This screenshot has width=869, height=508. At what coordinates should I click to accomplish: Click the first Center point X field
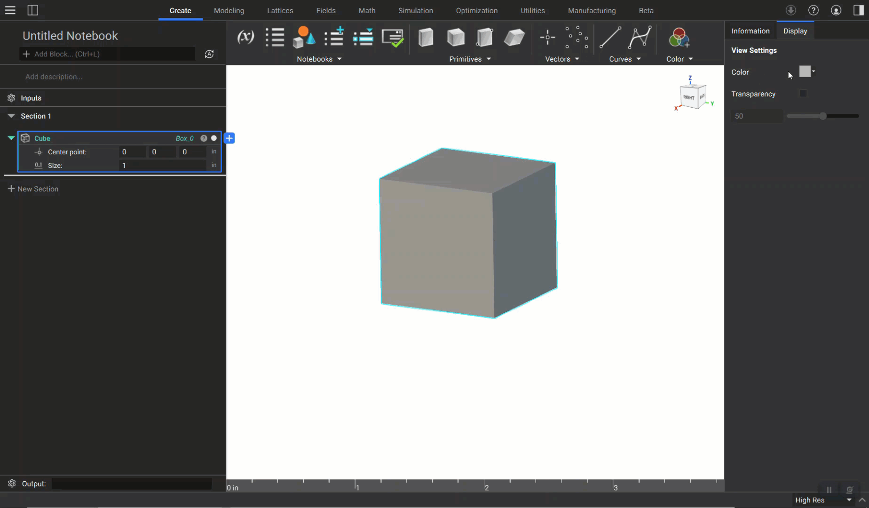pos(133,151)
